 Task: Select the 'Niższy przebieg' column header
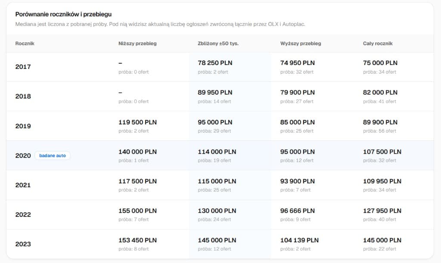point(137,43)
